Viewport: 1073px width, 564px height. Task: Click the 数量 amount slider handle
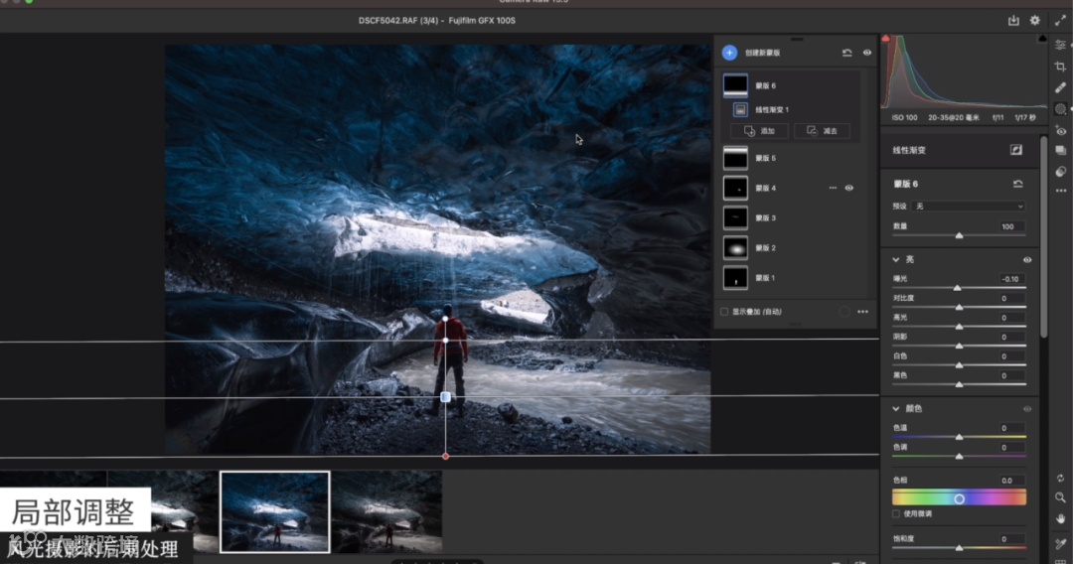pos(959,235)
